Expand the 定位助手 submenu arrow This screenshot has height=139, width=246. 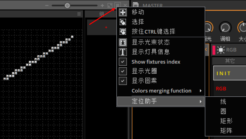coord(201,102)
